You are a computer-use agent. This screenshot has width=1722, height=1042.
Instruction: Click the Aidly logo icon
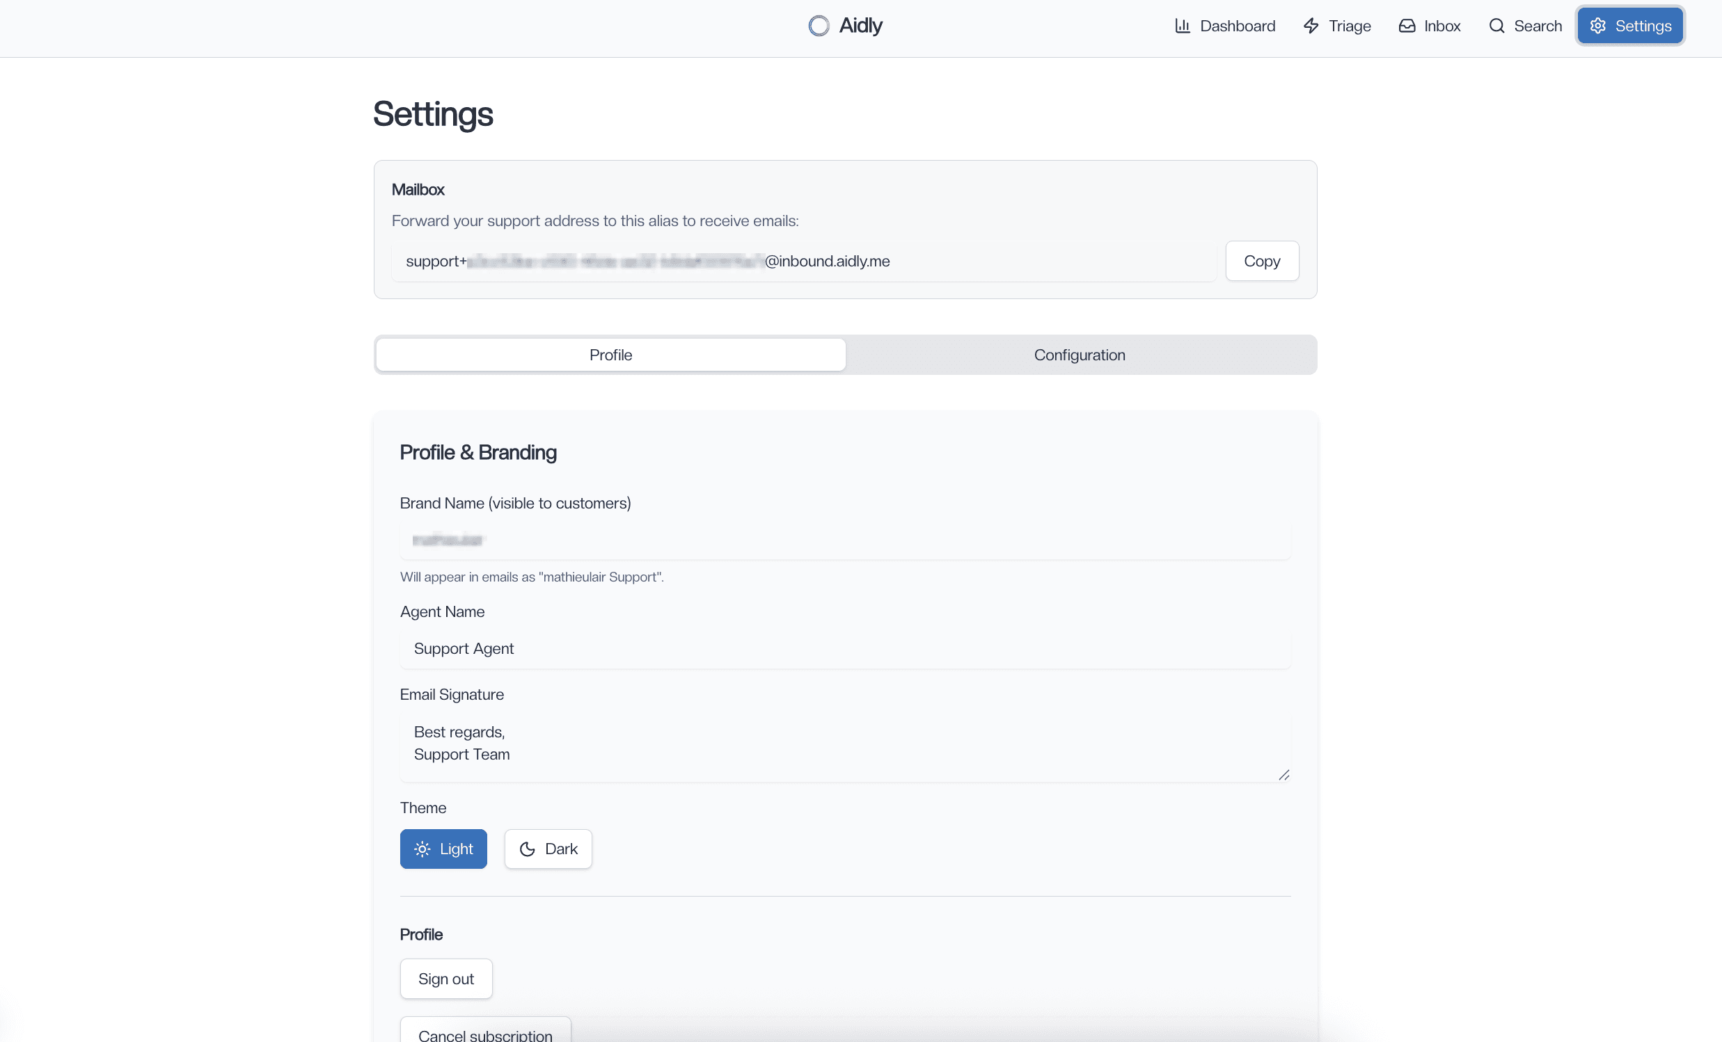(819, 25)
